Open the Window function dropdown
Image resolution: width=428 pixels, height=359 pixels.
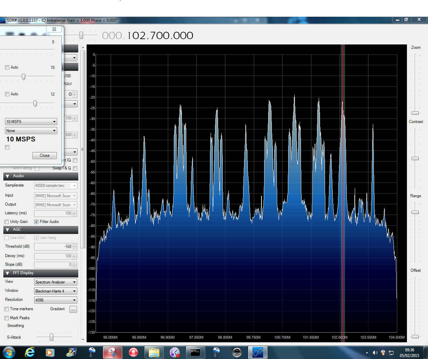tap(56, 291)
